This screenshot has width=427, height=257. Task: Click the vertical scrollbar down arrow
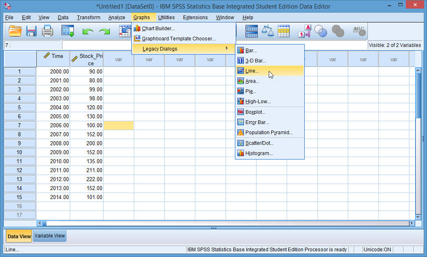coord(418,217)
